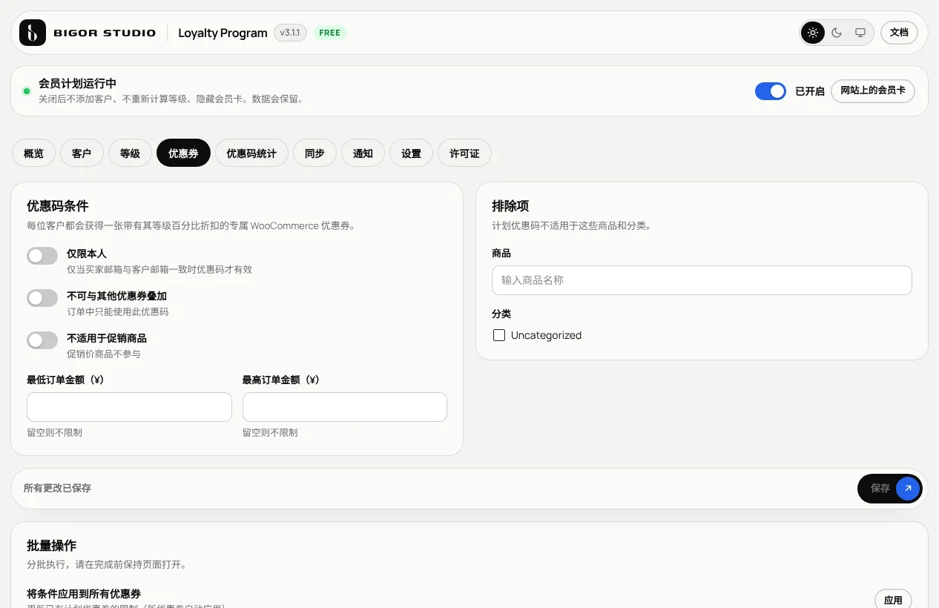Click the 批量操作 heading

pos(52,546)
